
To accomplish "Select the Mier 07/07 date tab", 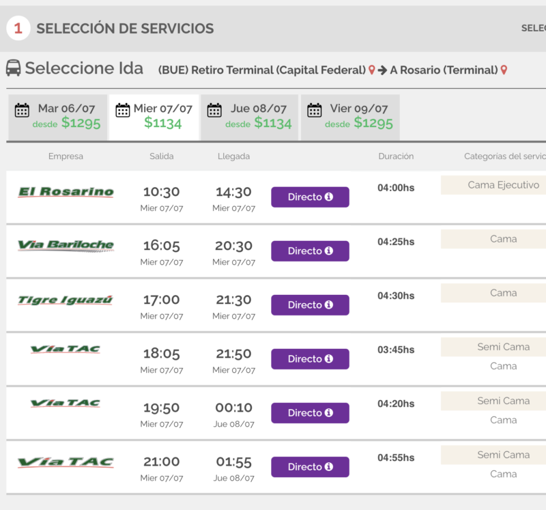I will pos(154,117).
